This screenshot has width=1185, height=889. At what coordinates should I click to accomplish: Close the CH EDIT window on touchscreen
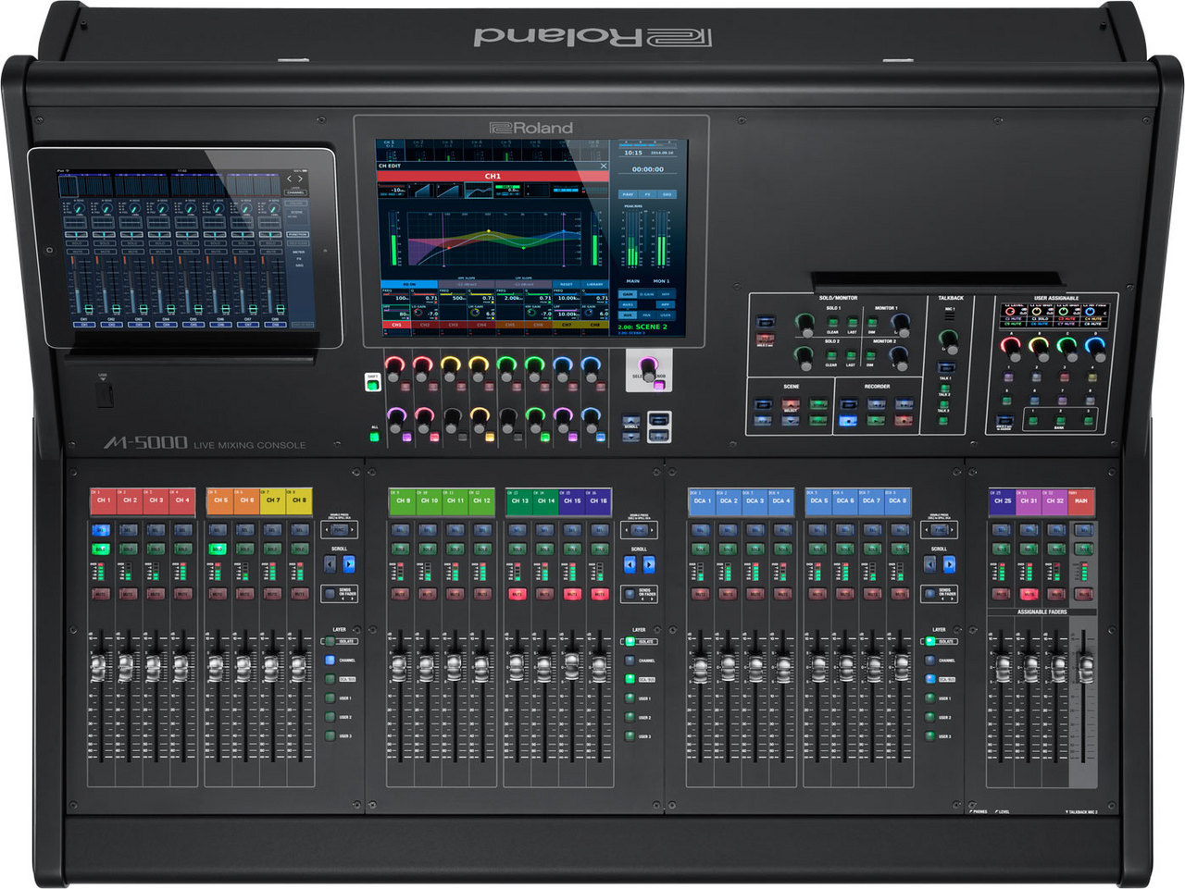pos(604,167)
